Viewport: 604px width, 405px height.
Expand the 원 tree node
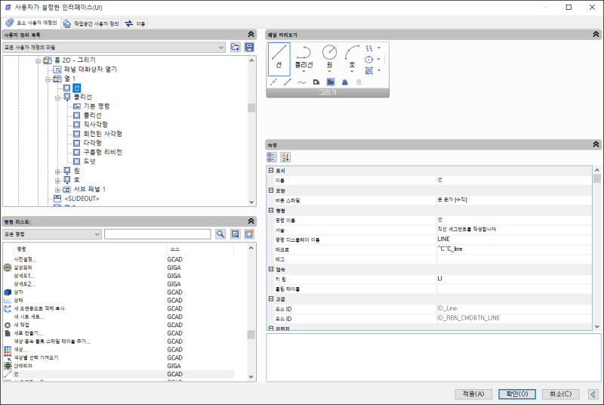[57, 171]
